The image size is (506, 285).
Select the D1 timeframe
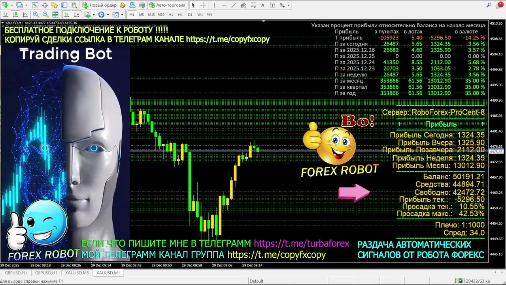pyautogui.click(x=190, y=15)
